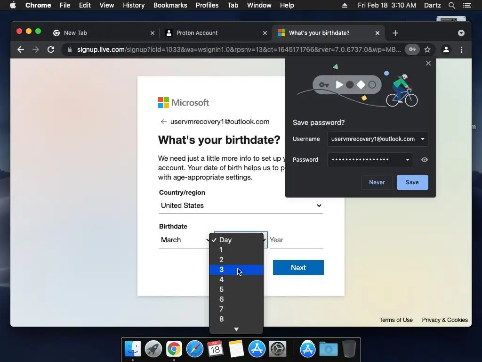Open Calendar from the dock

[x=215, y=349]
